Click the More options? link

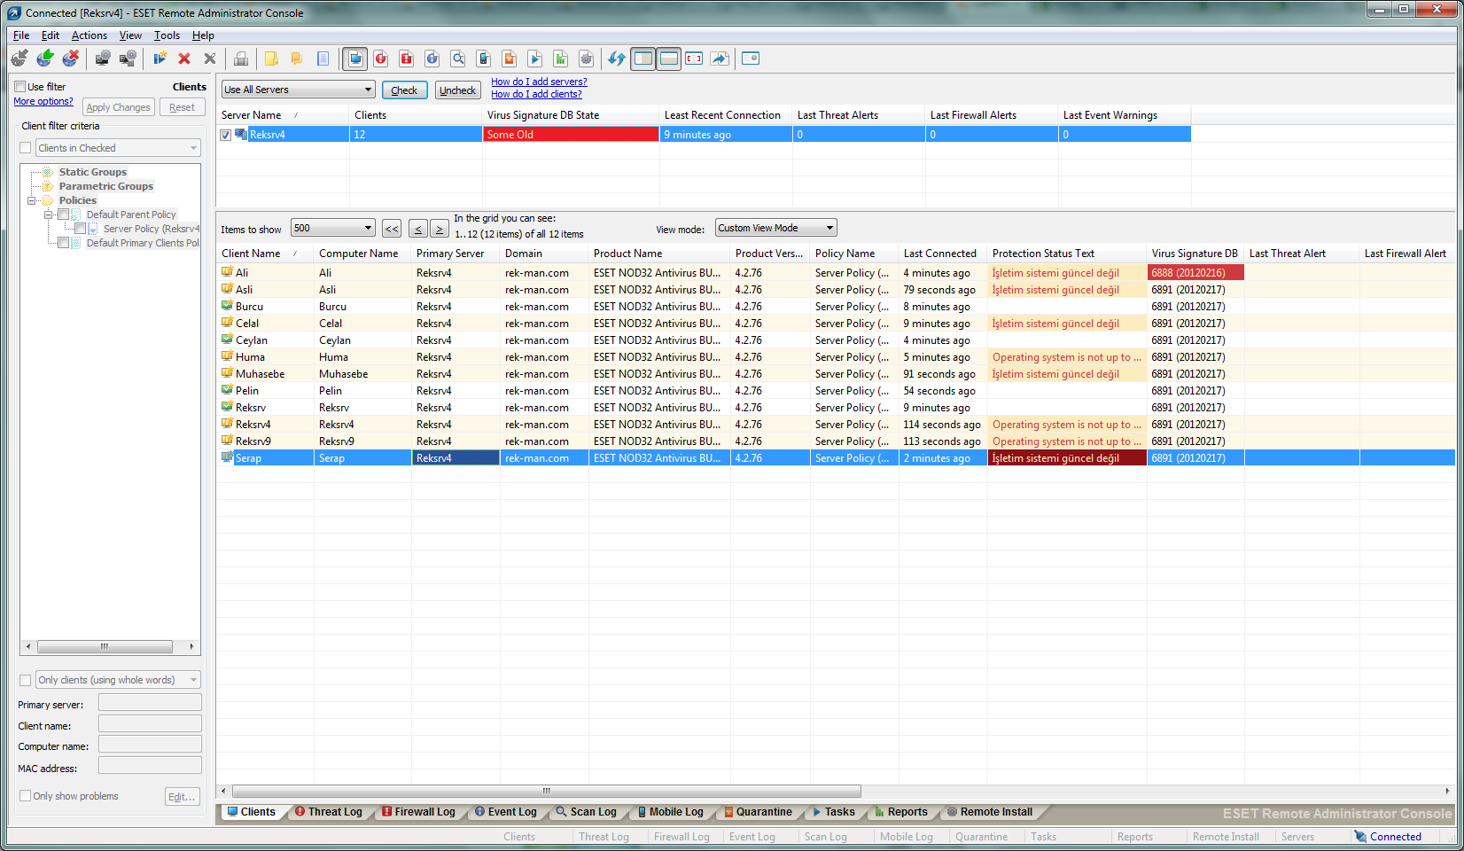[x=43, y=101]
